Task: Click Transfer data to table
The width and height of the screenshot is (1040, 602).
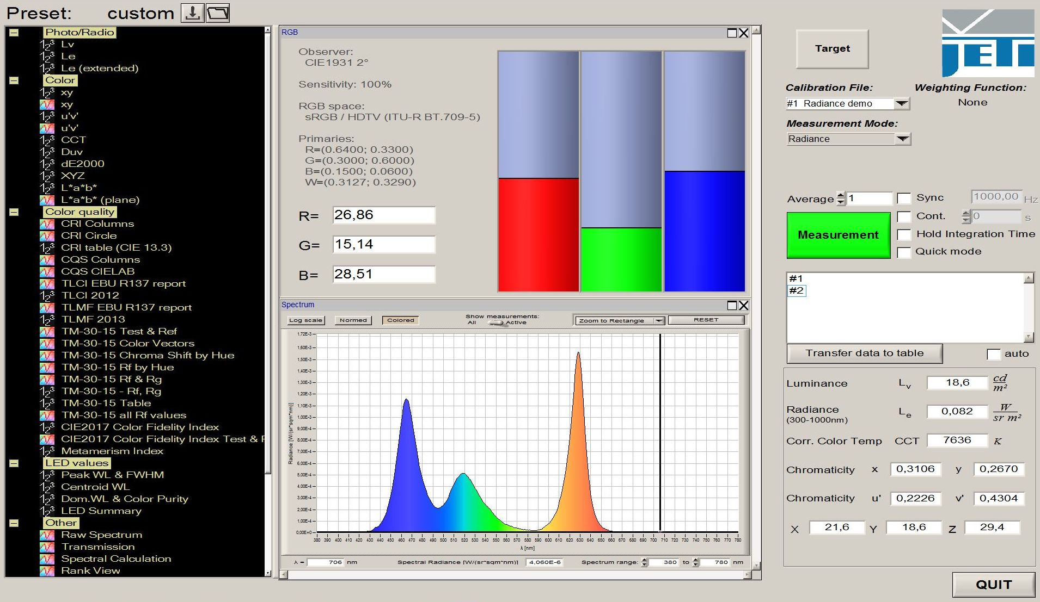Action: [865, 353]
